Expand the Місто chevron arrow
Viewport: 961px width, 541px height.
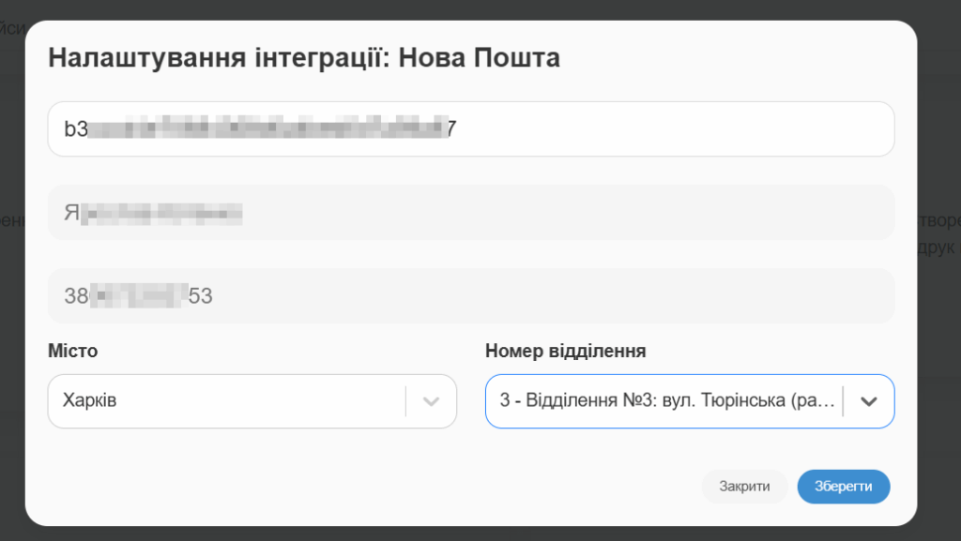(432, 401)
